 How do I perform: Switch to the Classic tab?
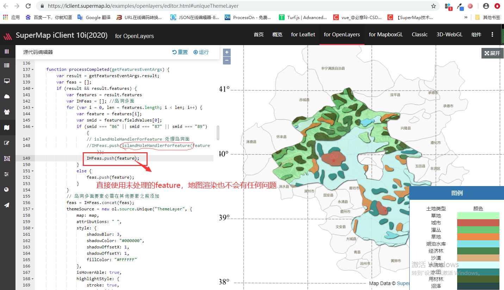point(419,35)
